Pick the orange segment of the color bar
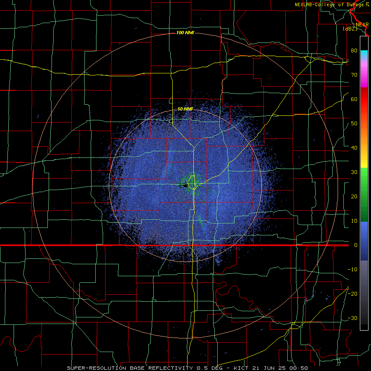The image size is (371, 371). [x=364, y=135]
